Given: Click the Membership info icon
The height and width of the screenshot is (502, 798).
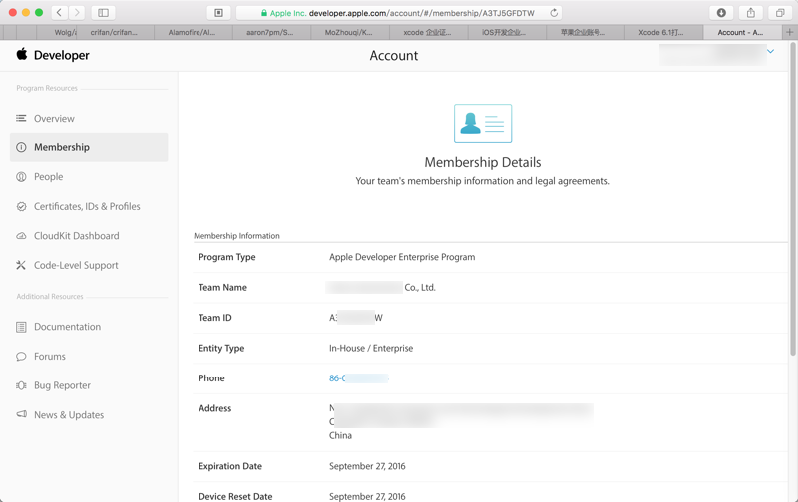Looking at the screenshot, I should (x=21, y=147).
